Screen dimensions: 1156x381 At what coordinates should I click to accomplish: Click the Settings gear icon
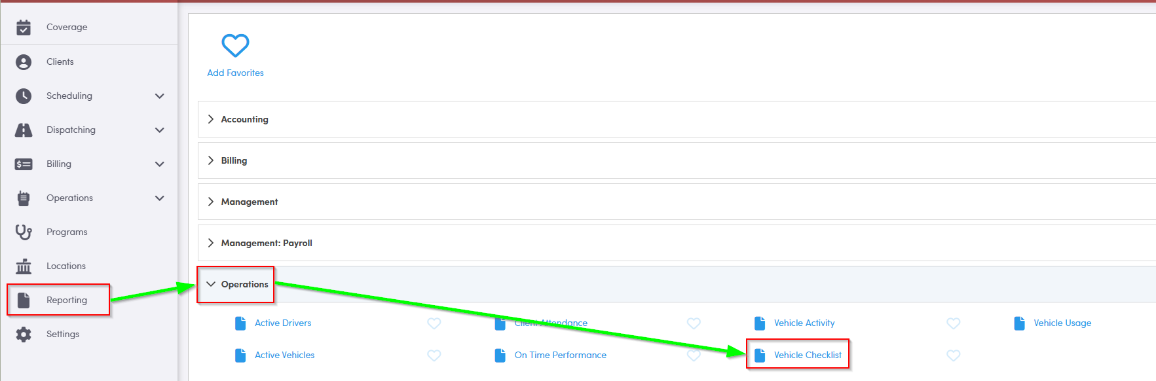(x=24, y=335)
